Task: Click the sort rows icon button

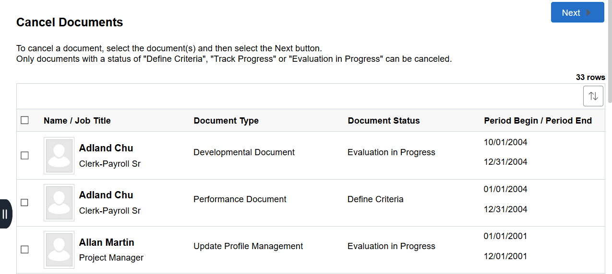Action: point(593,96)
